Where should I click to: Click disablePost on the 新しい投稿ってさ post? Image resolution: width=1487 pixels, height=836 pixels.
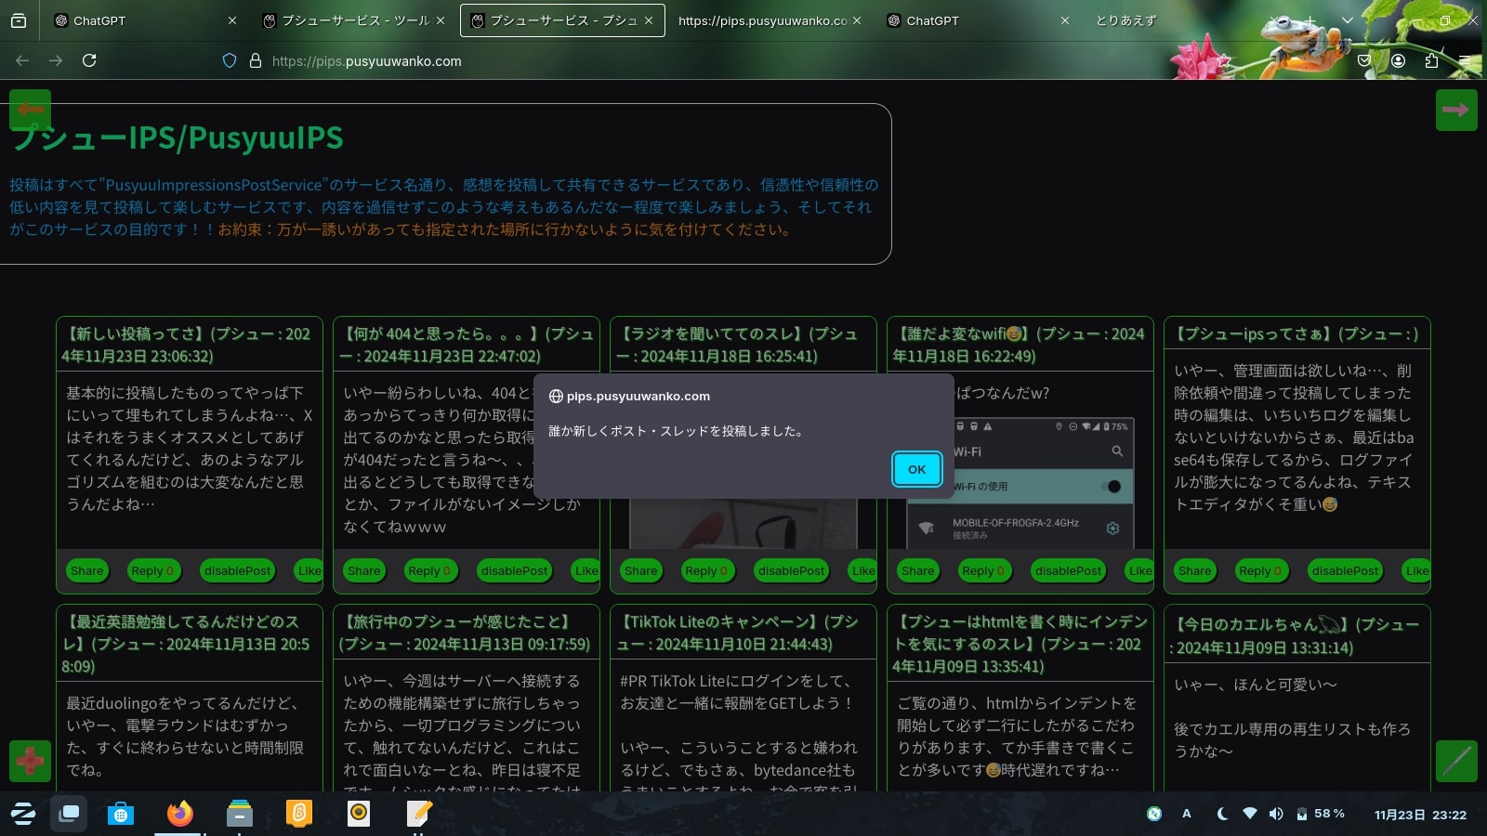pyautogui.click(x=238, y=571)
